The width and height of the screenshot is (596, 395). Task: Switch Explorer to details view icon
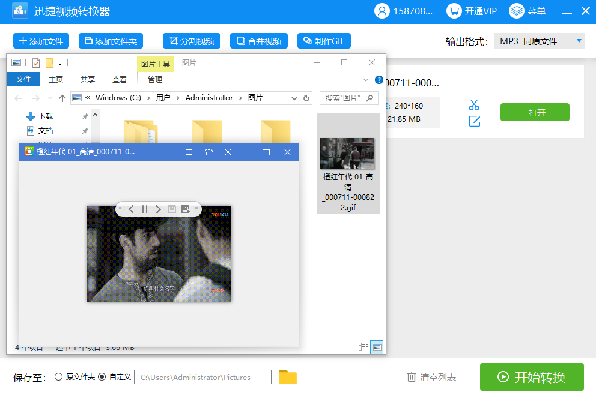coord(363,347)
